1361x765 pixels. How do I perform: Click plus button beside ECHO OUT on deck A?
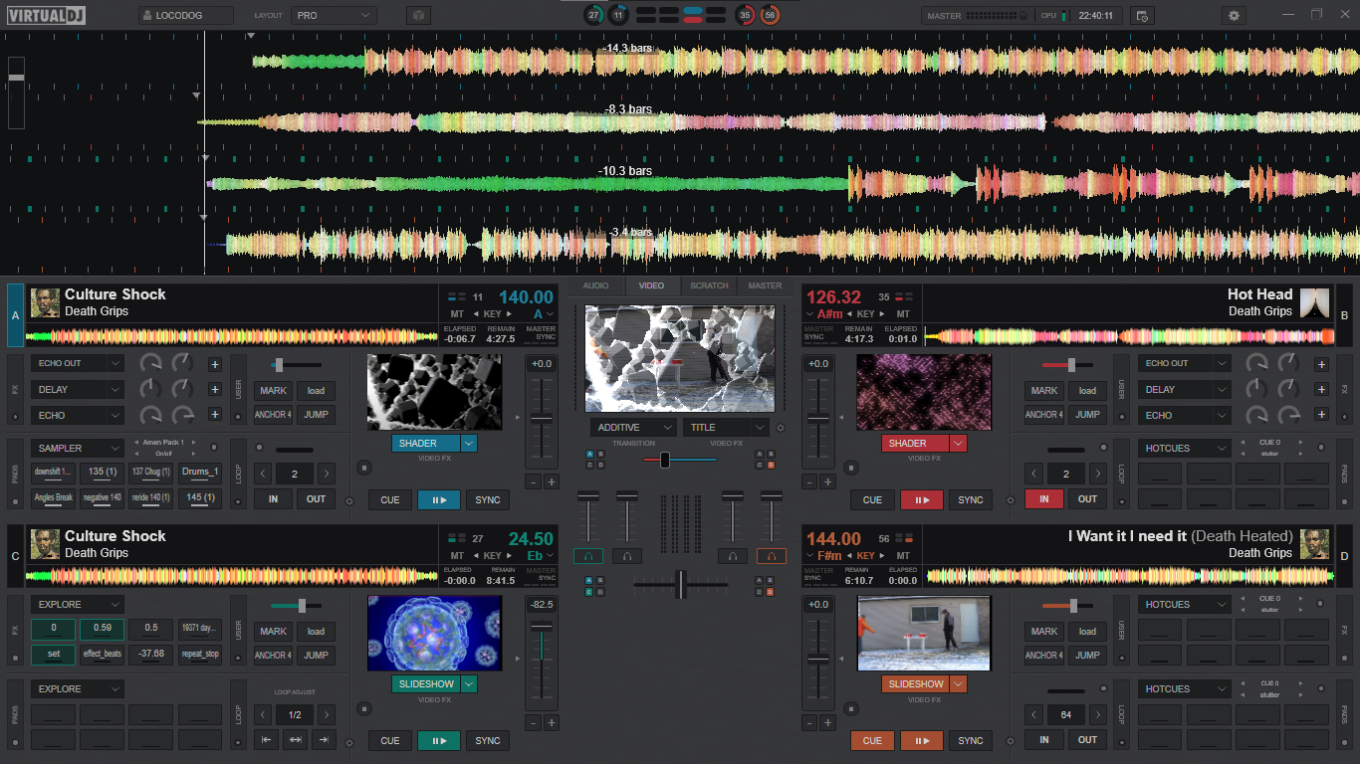214,364
